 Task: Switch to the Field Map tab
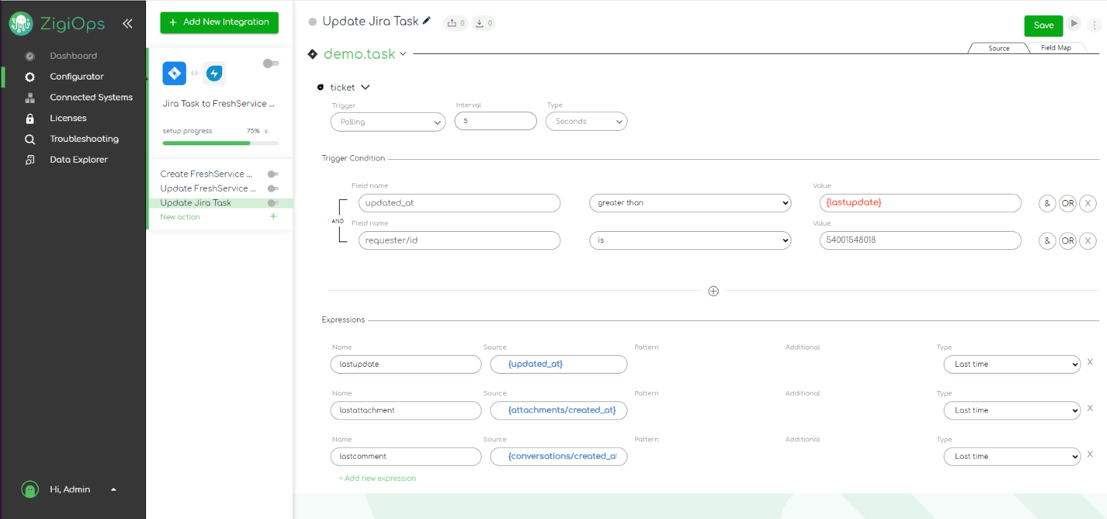pyautogui.click(x=1056, y=48)
